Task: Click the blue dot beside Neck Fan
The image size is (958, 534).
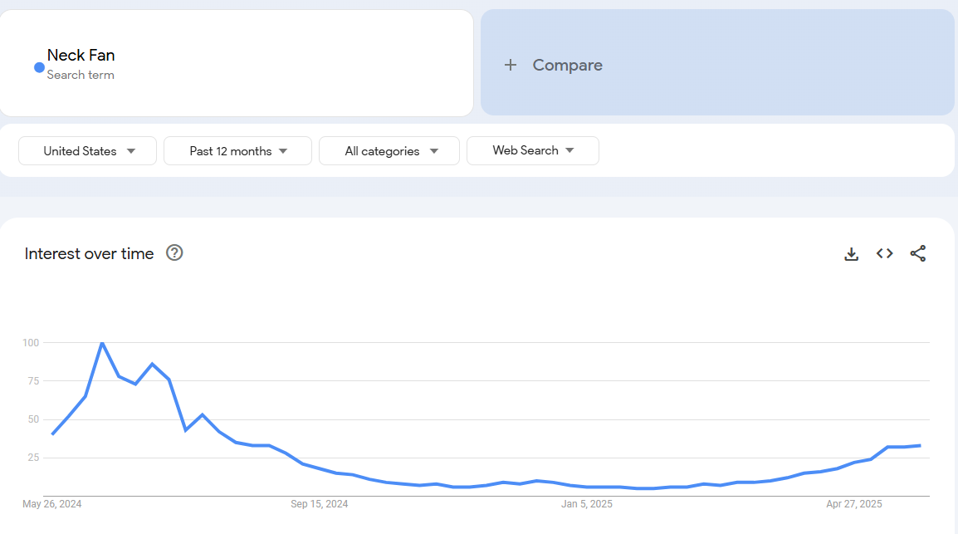Action: [x=39, y=67]
